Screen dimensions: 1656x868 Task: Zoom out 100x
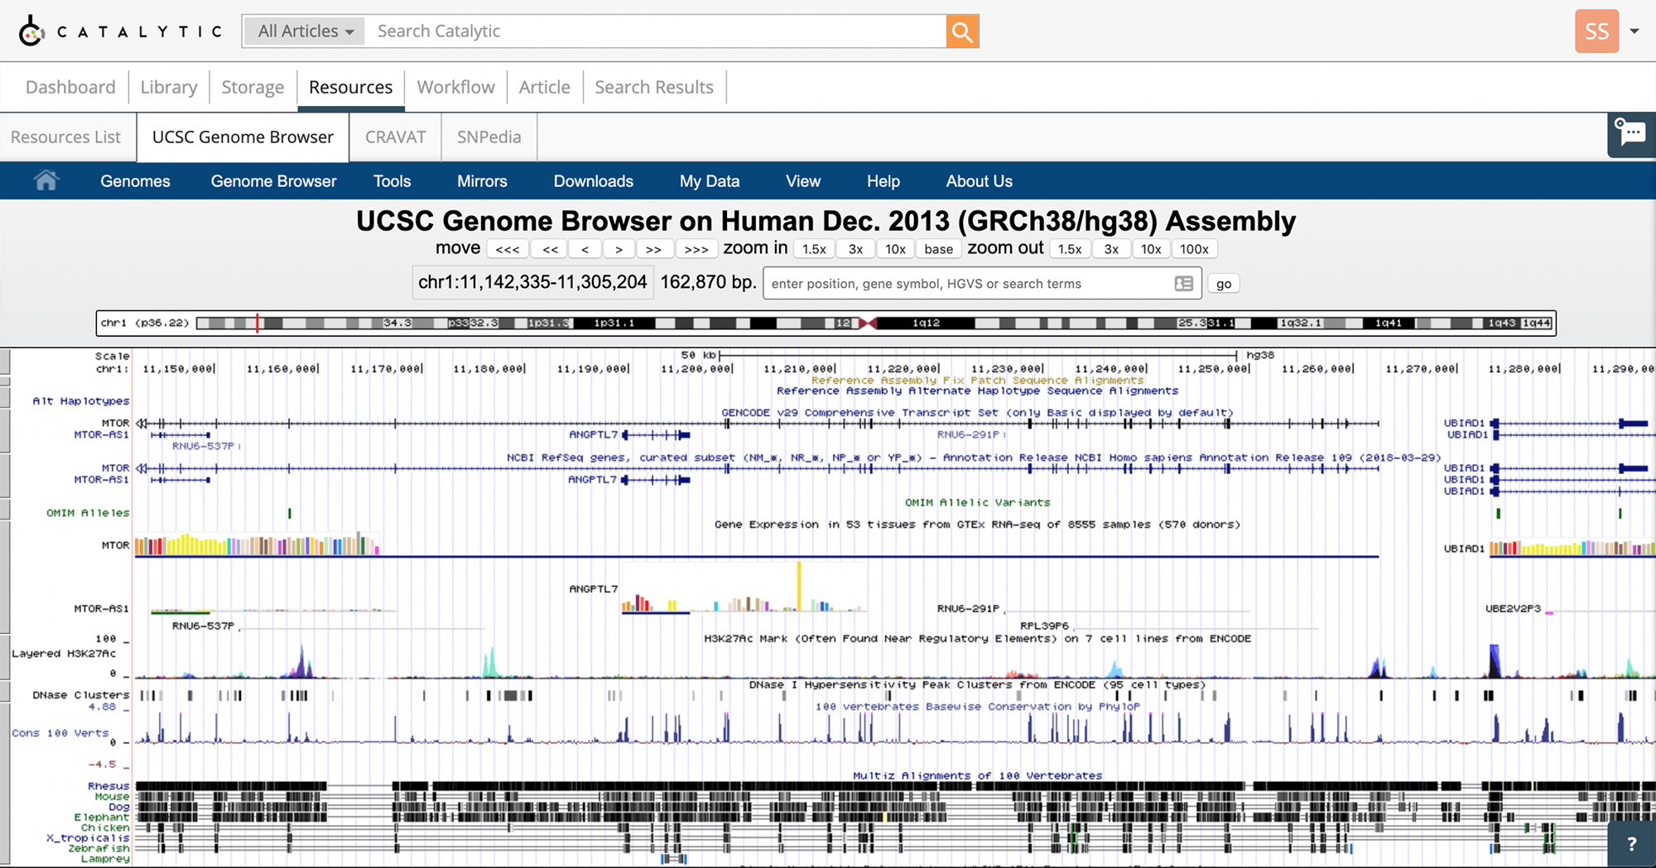tap(1194, 249)
